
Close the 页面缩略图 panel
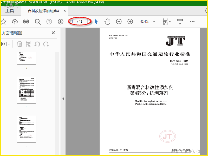[53, 33]
